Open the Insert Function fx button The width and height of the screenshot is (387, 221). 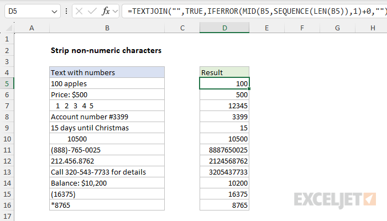pyautogui.click(x=106, y=11)
